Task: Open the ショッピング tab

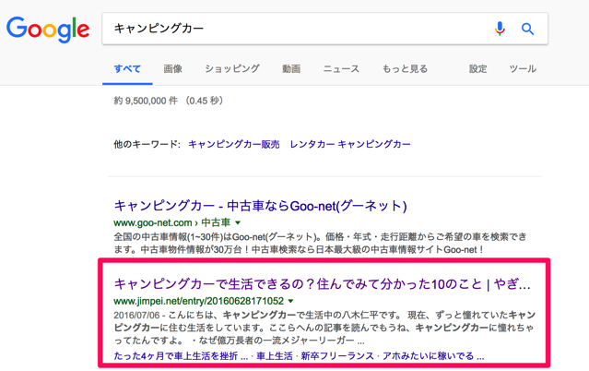Action: pos(232,69)
